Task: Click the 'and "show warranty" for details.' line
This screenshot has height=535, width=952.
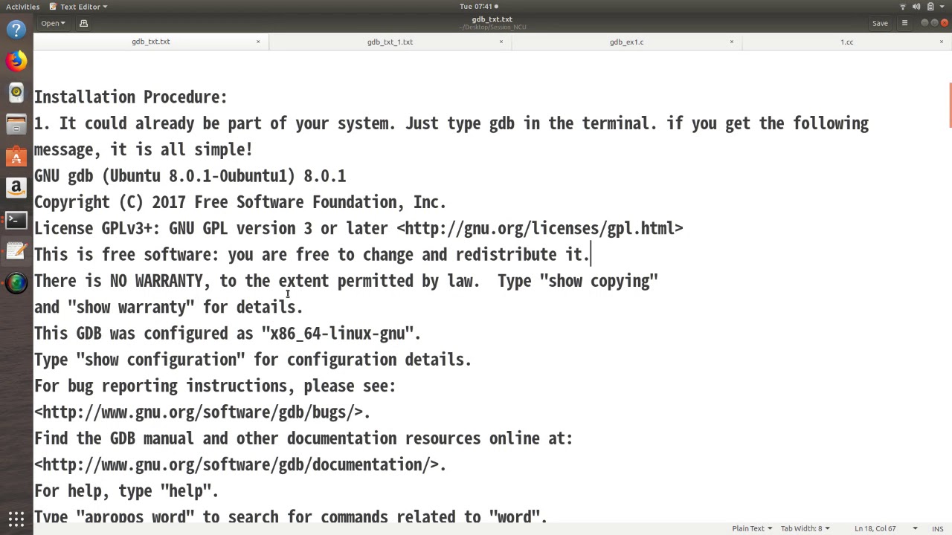Action: [x=168, y=307]
